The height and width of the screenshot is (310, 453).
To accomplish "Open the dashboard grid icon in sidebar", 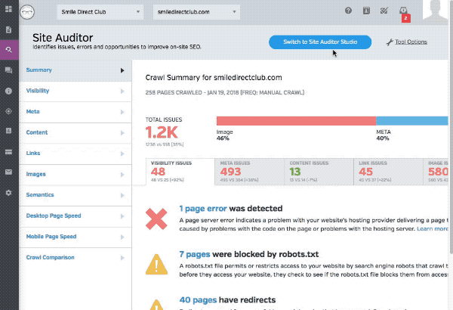I will pyautogui.click(x=8, y=9).
